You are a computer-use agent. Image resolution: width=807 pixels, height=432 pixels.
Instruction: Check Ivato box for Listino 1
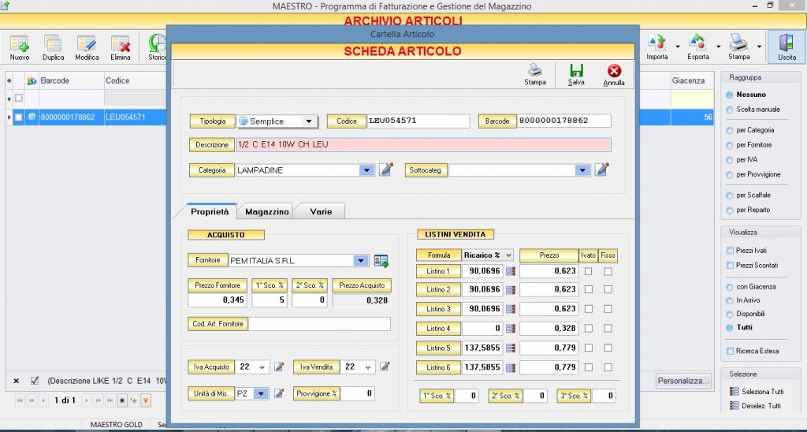(x=588, y=271)
